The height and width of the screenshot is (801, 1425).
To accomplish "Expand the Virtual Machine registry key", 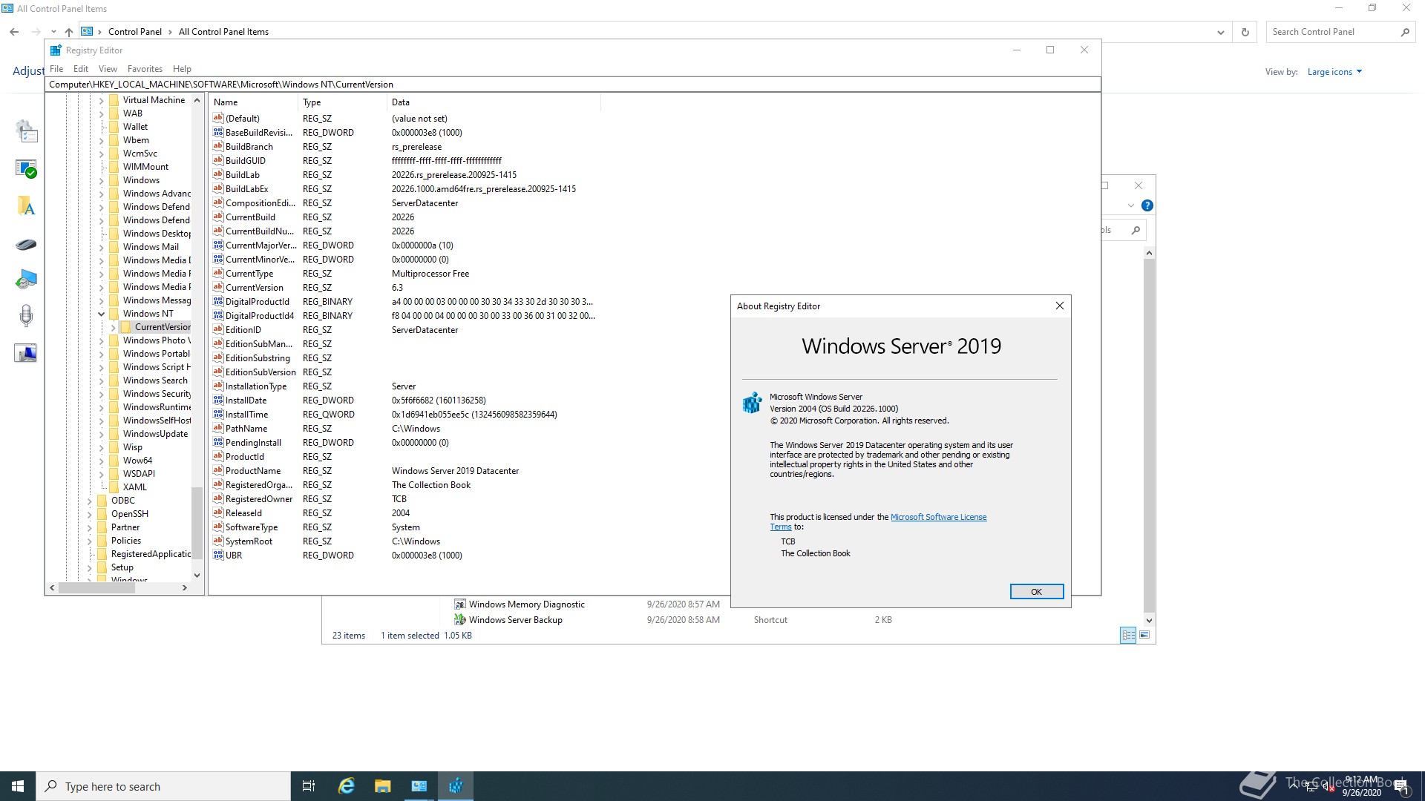I will 102,100.
